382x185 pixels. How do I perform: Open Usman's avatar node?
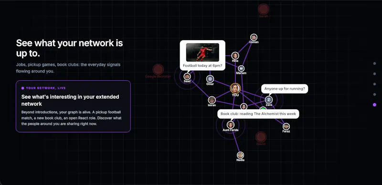pos(254,37)
